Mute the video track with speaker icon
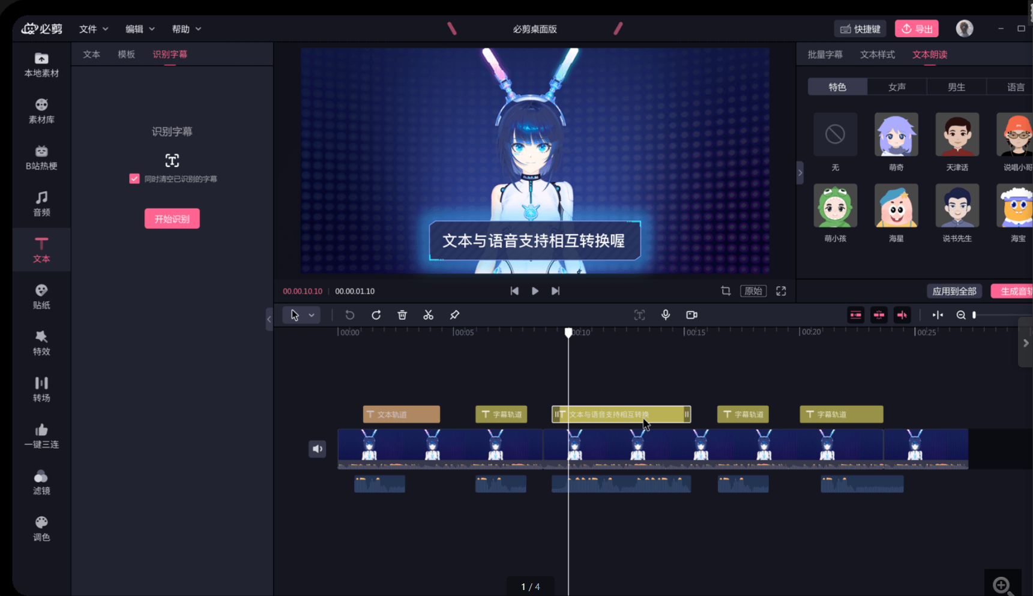 tap(317, 449)
